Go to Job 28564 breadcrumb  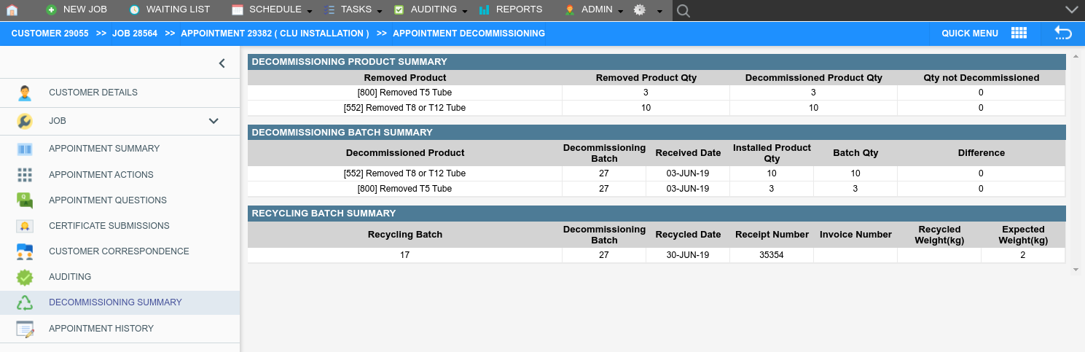click(x=135, y=34)
